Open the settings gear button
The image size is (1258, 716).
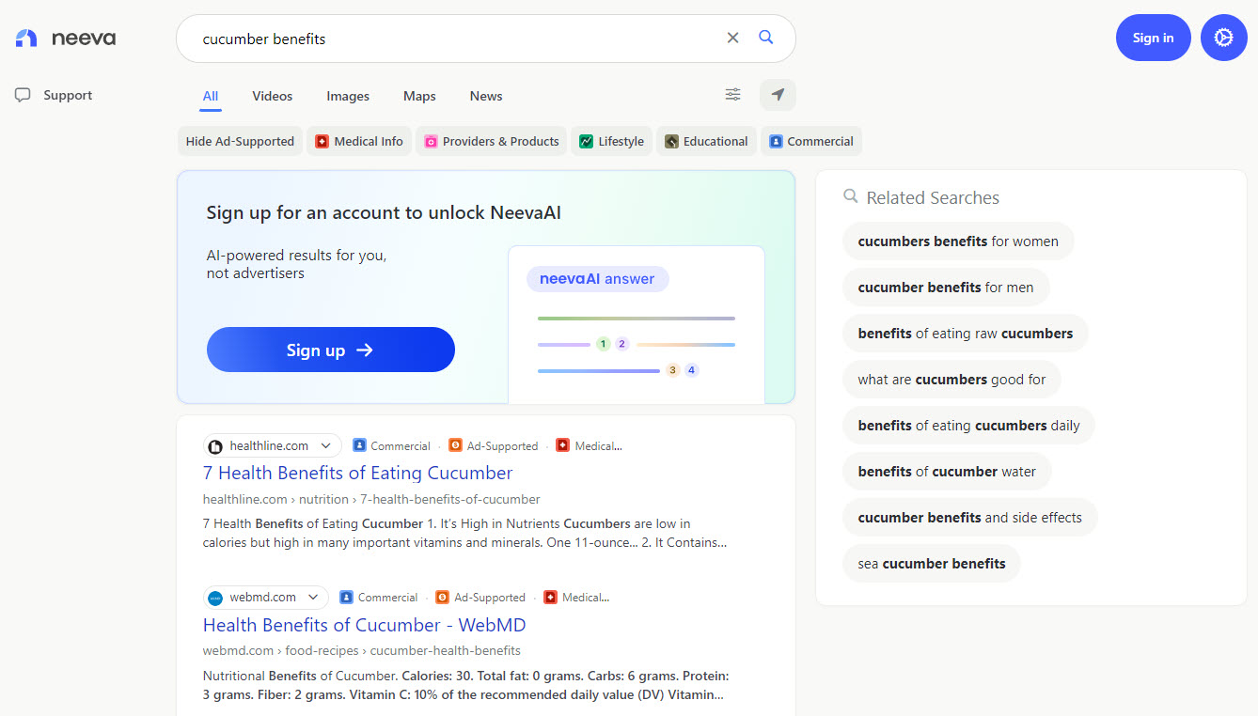click(1223, 38)
